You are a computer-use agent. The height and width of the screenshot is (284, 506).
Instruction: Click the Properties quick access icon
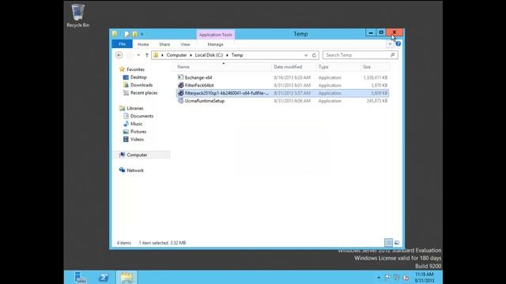(x=126, y=34)
